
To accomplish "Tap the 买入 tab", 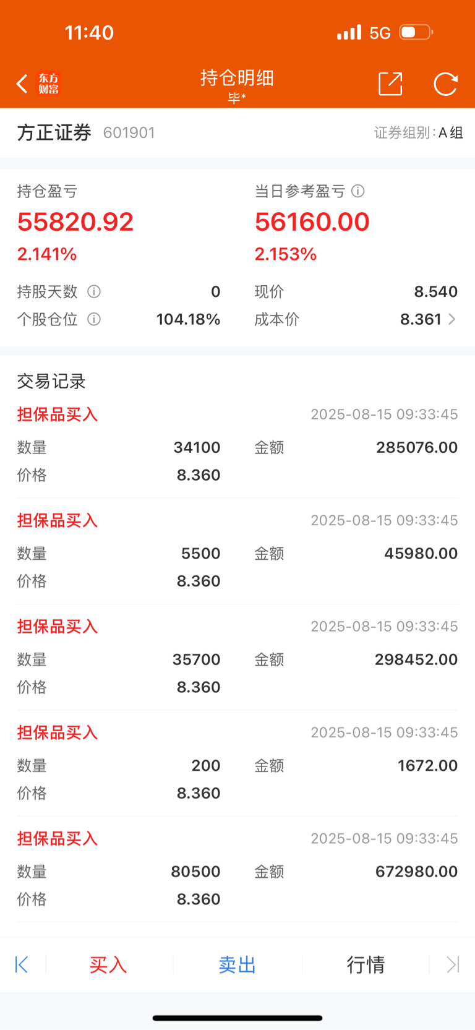I will (x=108, y=964).
